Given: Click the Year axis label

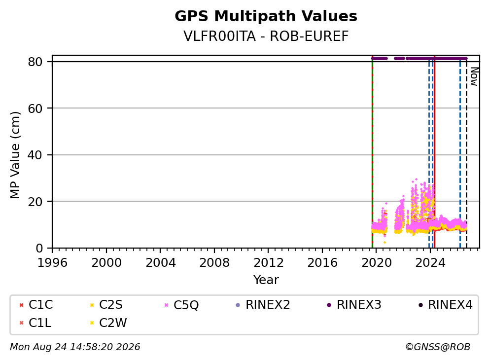Looking at the screenshot, I should pyautogui.click(x=266, y=280).
